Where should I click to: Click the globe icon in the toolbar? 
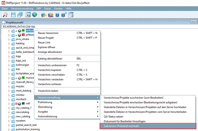[x=35, y=15]
